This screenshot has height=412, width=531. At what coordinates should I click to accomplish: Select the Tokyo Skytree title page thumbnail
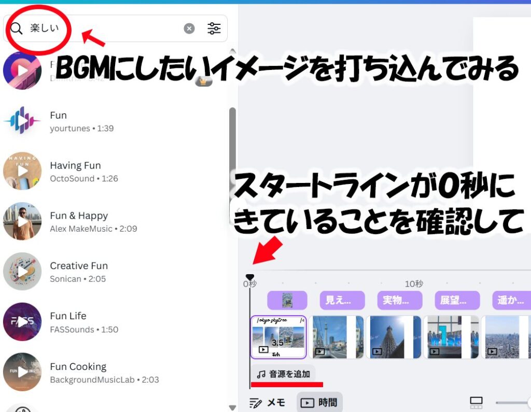tap(278, 337)
